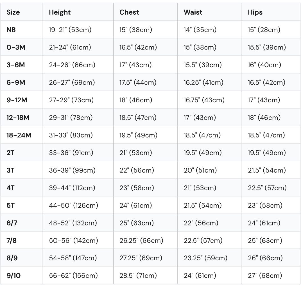The height and width of the screenshot is (285, 301).
Task: Click waist cell 23.25" (59cm)
Action: coord(205,258)
